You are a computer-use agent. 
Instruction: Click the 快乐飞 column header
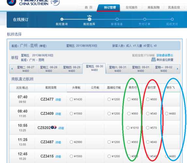pyautogui.click(x=171, y=88)
